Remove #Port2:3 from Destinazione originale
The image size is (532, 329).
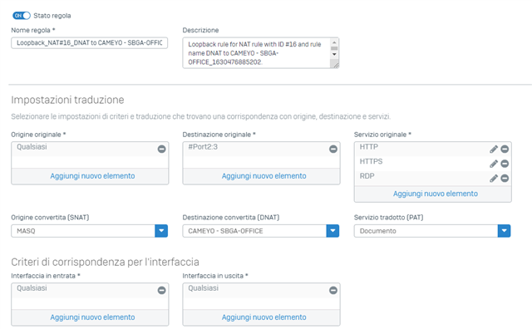333,149
